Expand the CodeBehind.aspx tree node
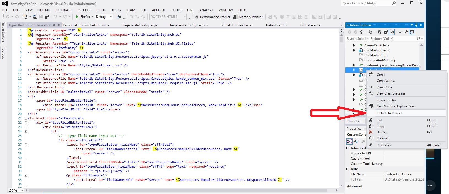The height and width of the screenshot is (194, 449). click(354, 50)
